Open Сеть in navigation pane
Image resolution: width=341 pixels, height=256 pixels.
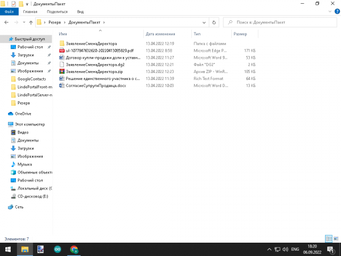click(19, 207)
